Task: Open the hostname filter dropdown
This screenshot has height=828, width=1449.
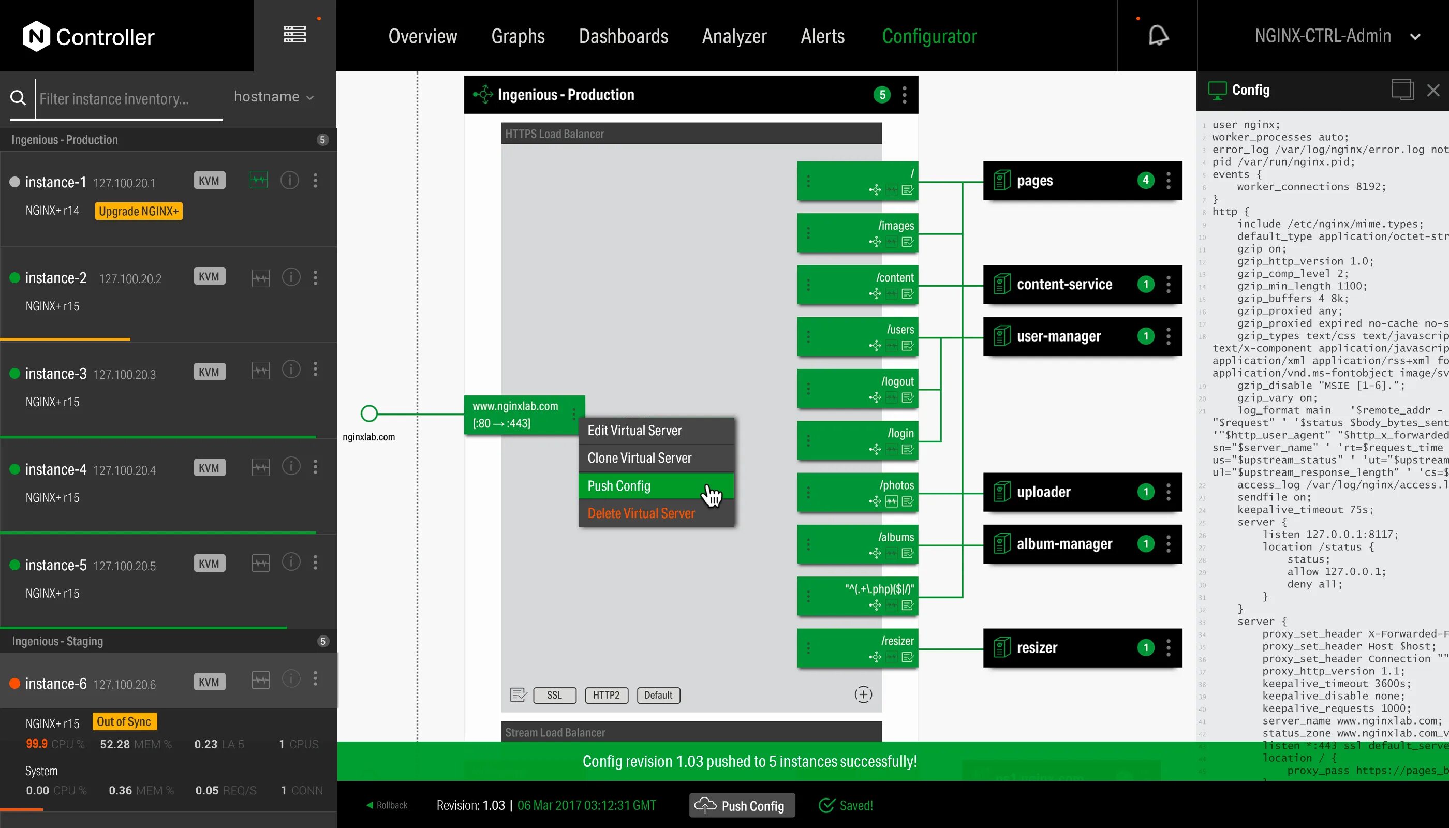Action: tap(274, 97)
